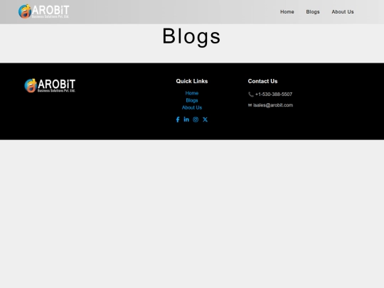Follow the Home link under Quick Links

coord(192,93)
